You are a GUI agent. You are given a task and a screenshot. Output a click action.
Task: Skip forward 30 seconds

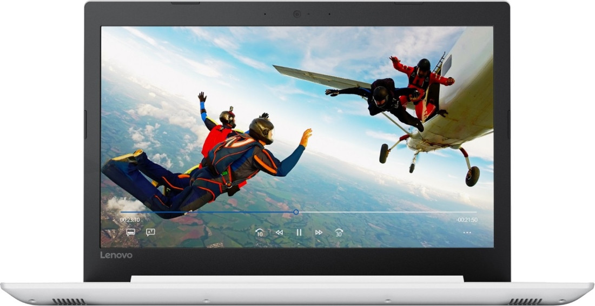point(339,232)
